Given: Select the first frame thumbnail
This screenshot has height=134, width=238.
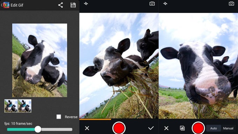Looking at the screenshot, I should point(11,106).
